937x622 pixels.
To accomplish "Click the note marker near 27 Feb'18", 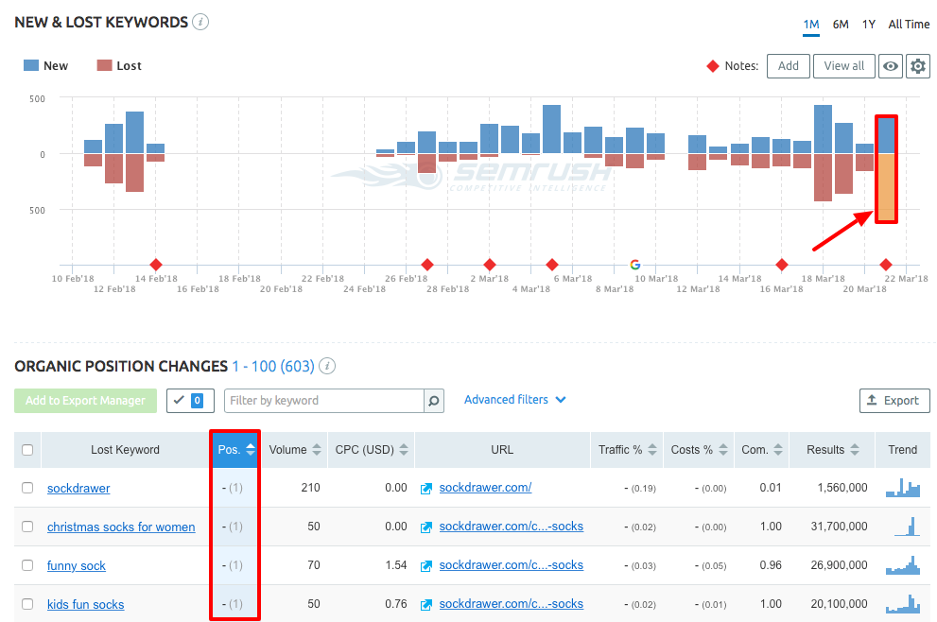I will pos(426,264).
